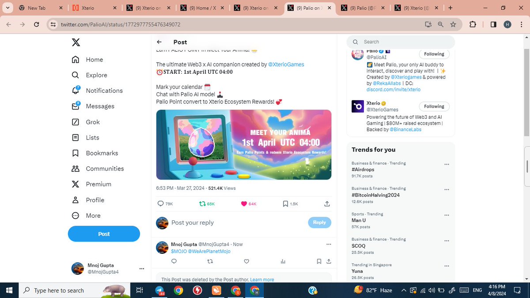530x298 pixels.
Task: Open Explore from the sidebar
Action: 90,75
